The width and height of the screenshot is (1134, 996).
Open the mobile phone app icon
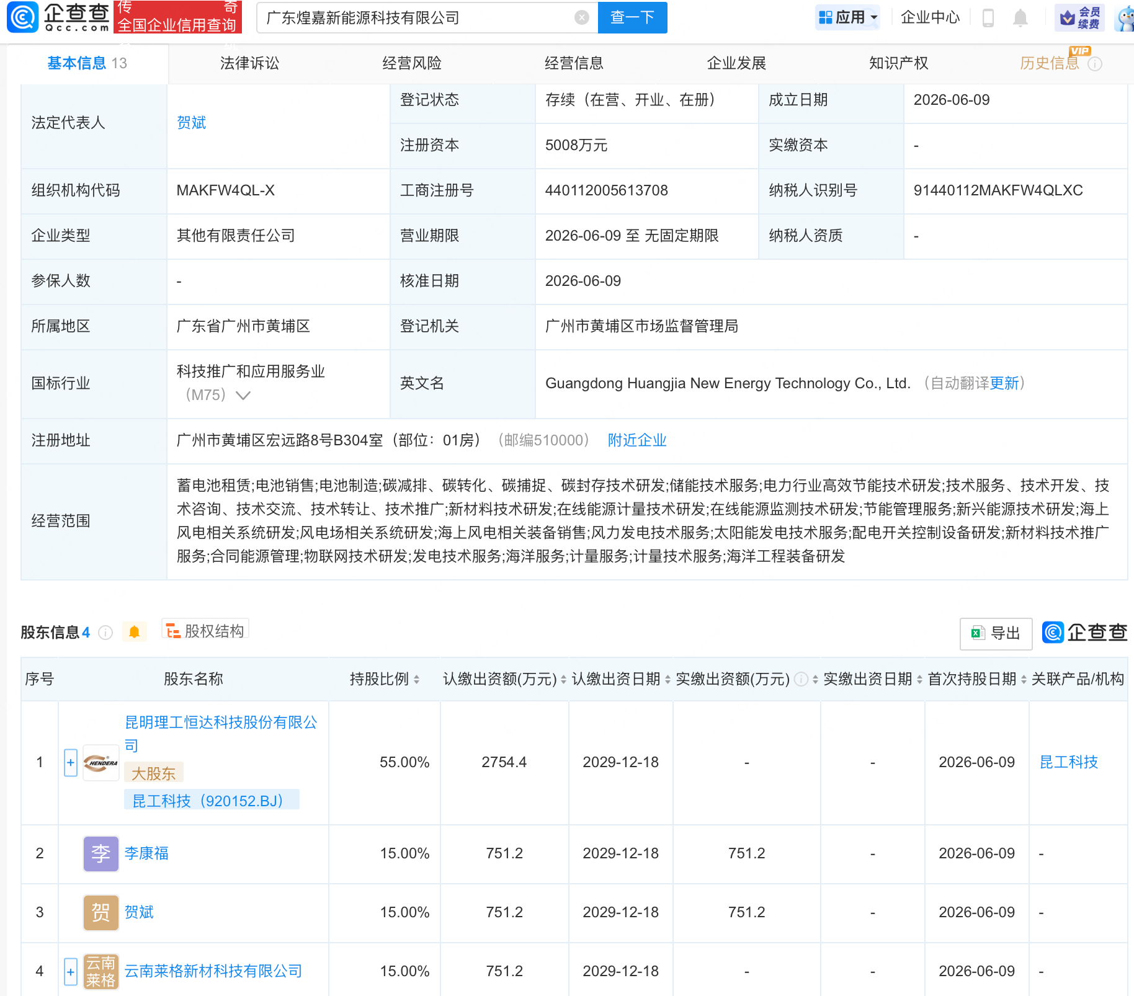coord(988,17)
